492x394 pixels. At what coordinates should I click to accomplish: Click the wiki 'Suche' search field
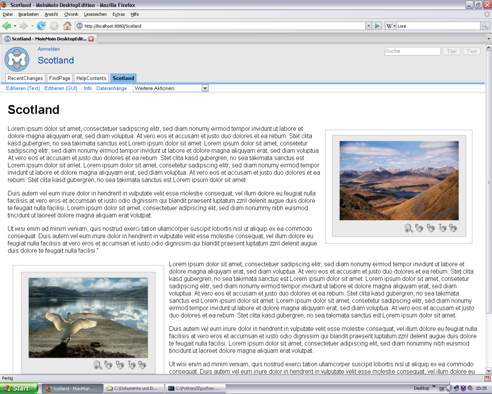[412, 51]
